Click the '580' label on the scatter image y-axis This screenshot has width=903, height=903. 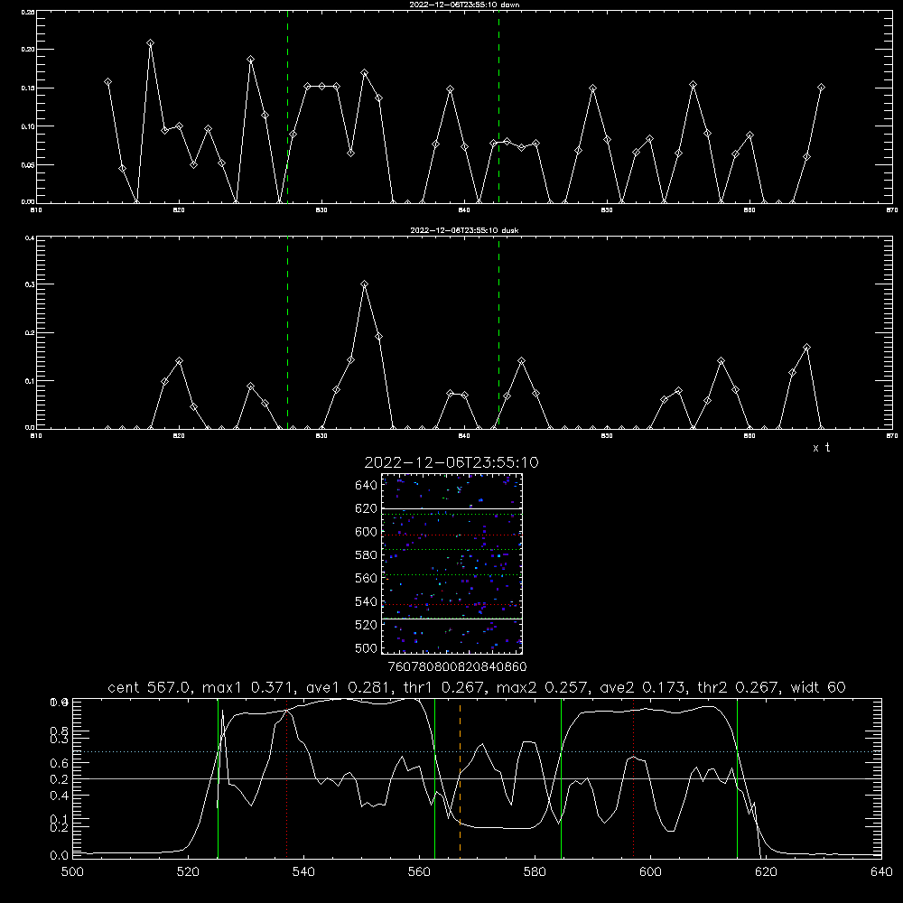click(x=367, y=555)
